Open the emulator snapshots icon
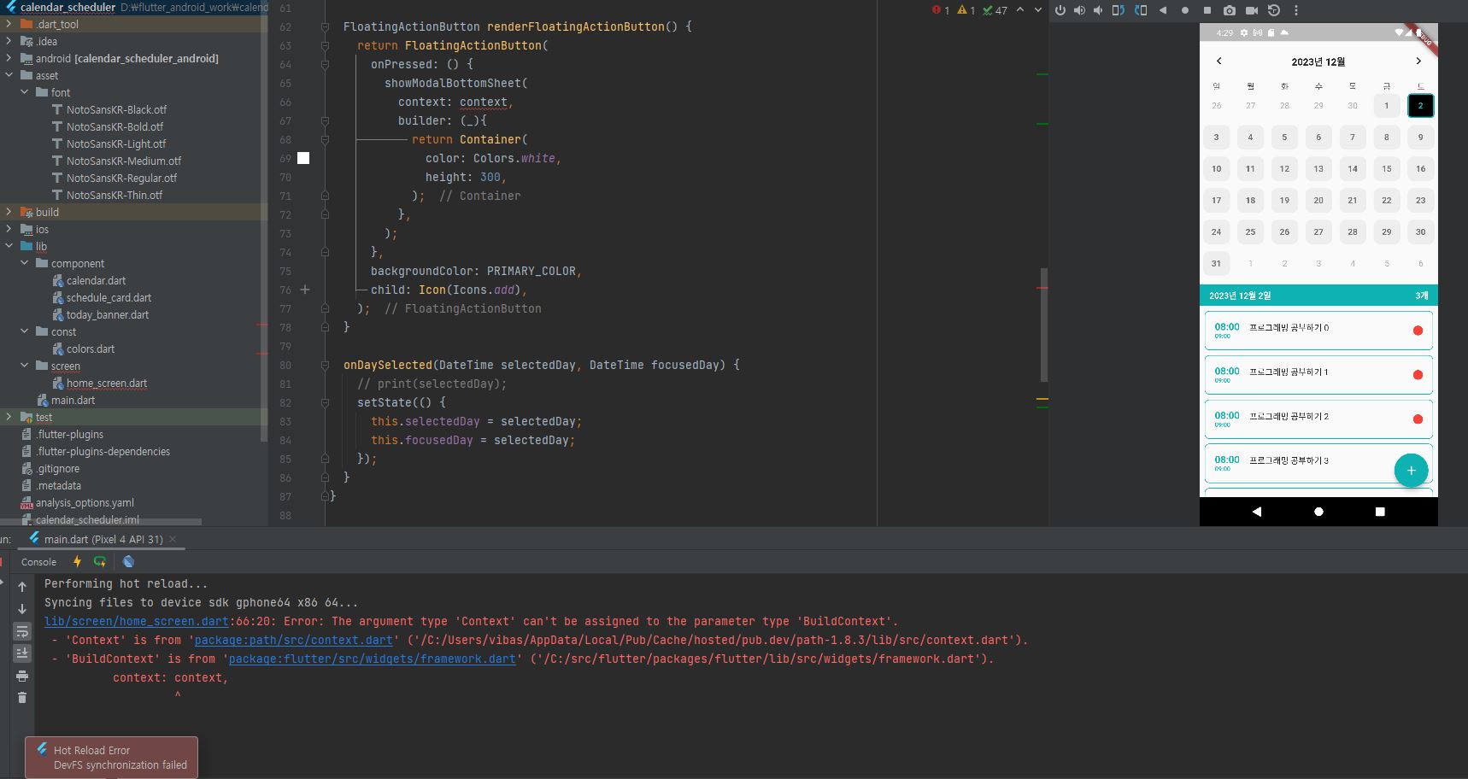The height and width of the screenshot is (779, 1468). pyautogui.click(x=1274, y=10)
